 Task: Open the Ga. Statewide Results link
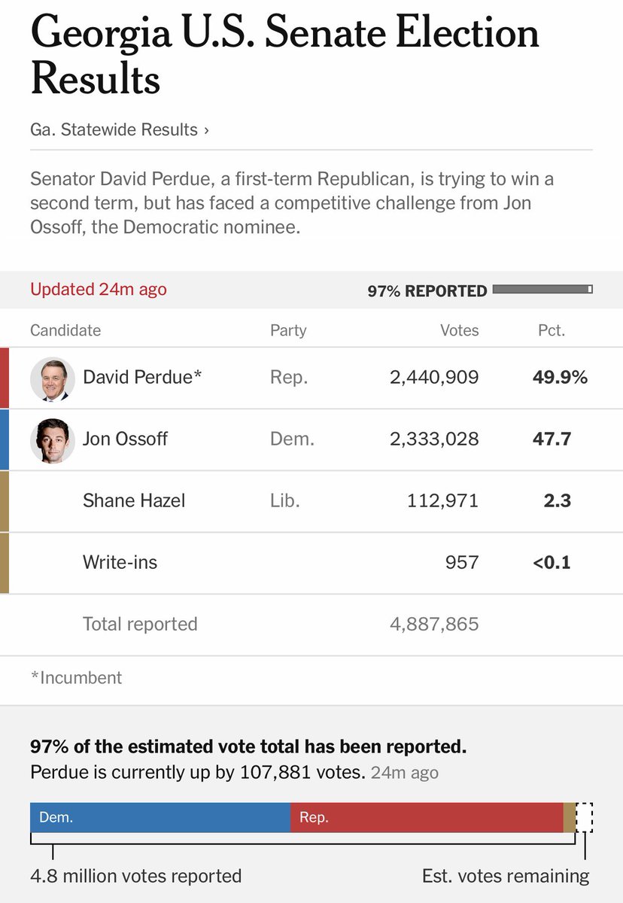120,129
